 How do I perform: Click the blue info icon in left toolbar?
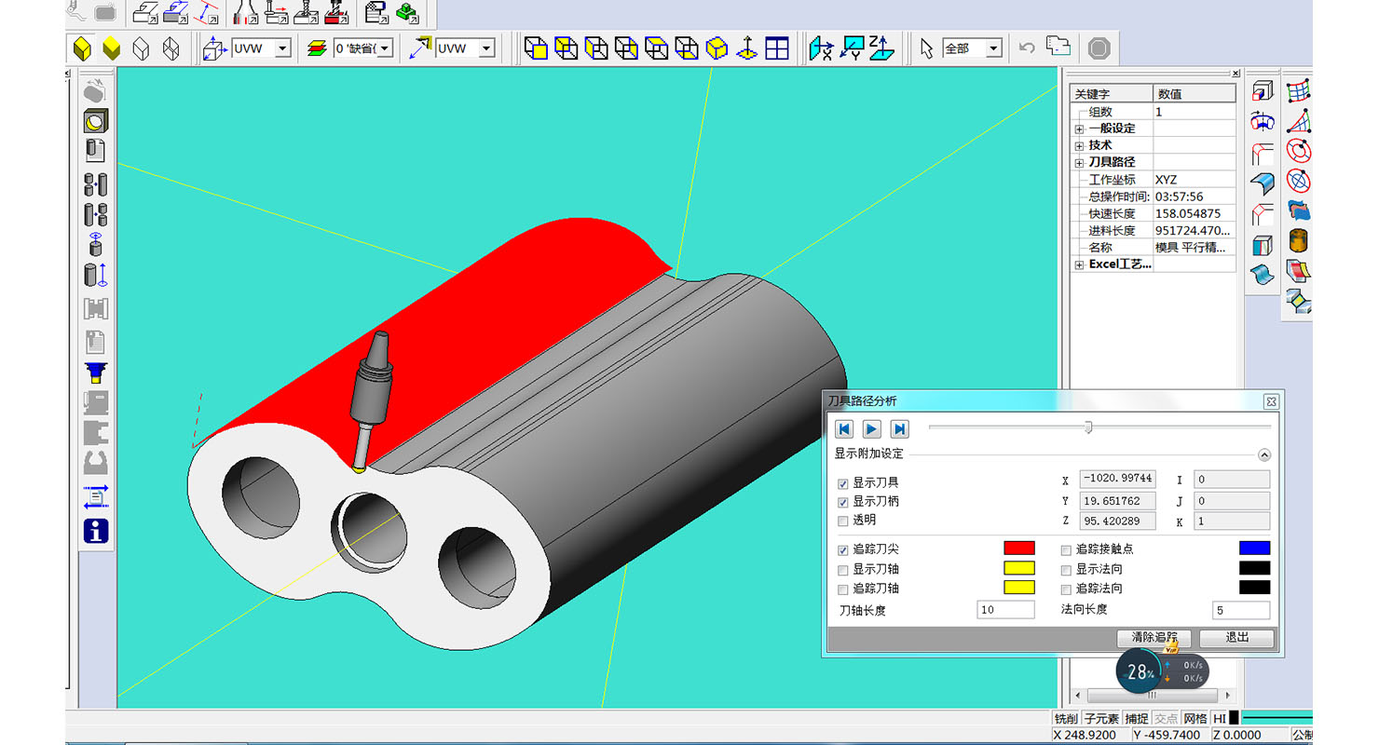pyautogui.click(x=96, y=531)
